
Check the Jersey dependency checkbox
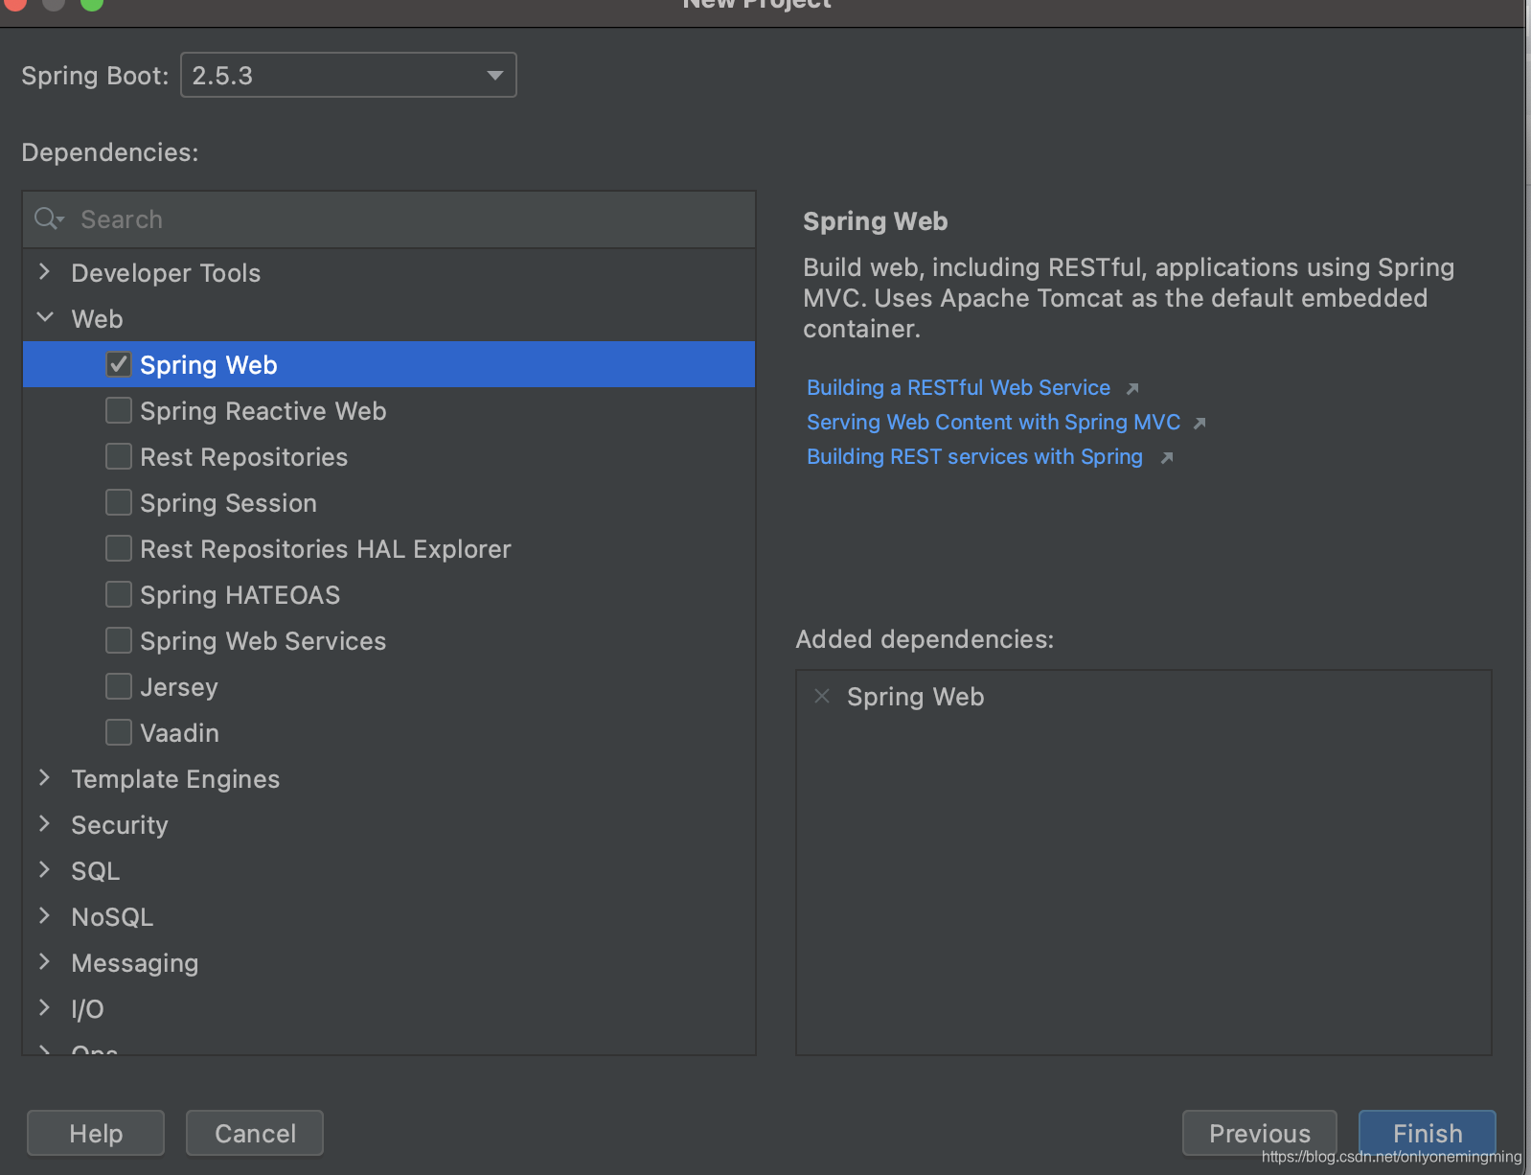tap(119, 686)
